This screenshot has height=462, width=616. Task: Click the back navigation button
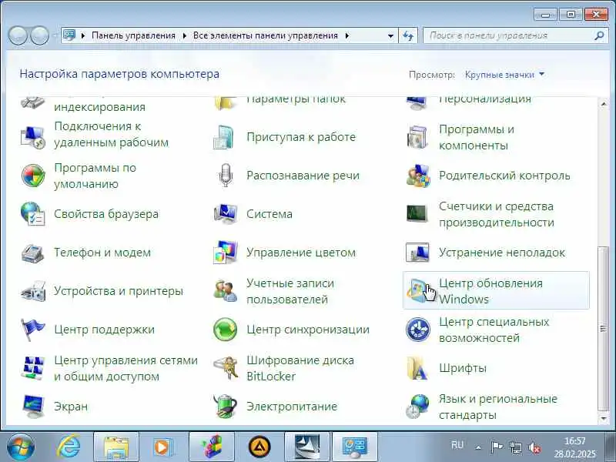tap(18, 35)
